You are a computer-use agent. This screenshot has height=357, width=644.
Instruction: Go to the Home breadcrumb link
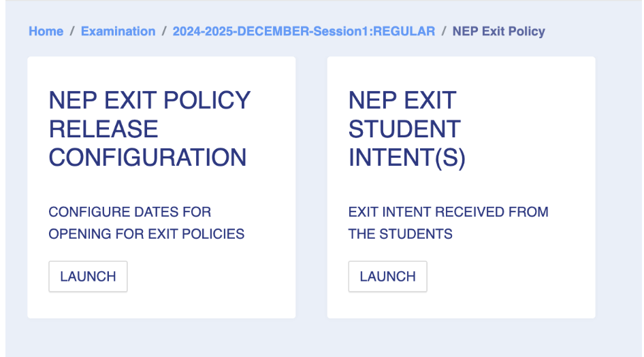pyautogui.click(x=46, y=31)
